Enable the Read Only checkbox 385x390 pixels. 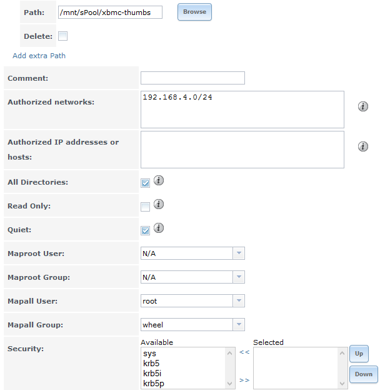[145, 207]
